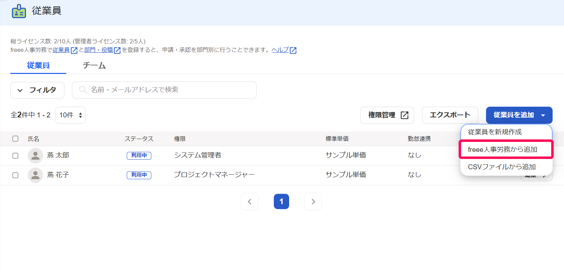Expand the フィルタ panel
This screenshot has height=271, width=564.
point(37,90)
